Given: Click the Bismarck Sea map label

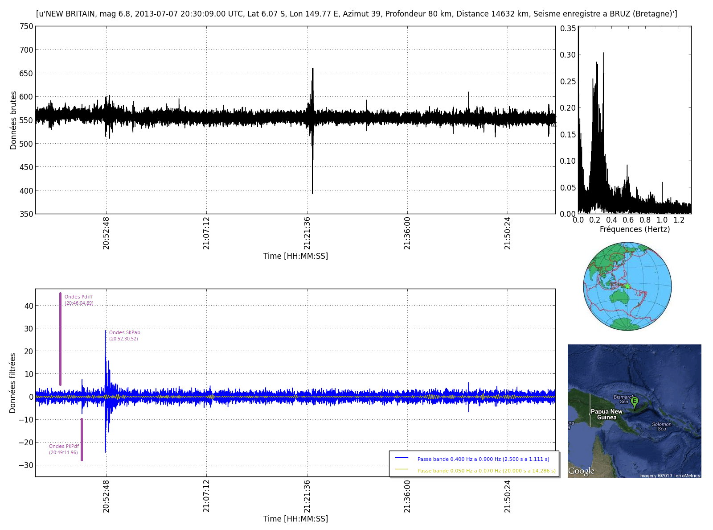Looking at the screenshot, I should 623,399.
